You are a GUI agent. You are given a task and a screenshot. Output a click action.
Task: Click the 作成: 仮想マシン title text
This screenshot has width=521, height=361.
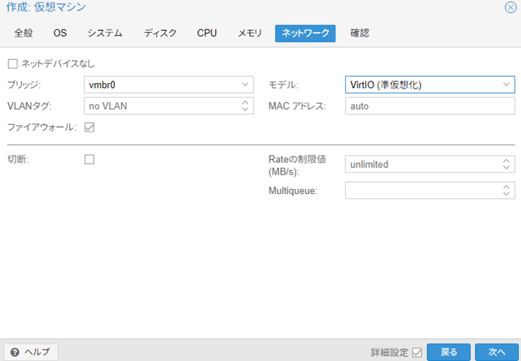point(46,7)
